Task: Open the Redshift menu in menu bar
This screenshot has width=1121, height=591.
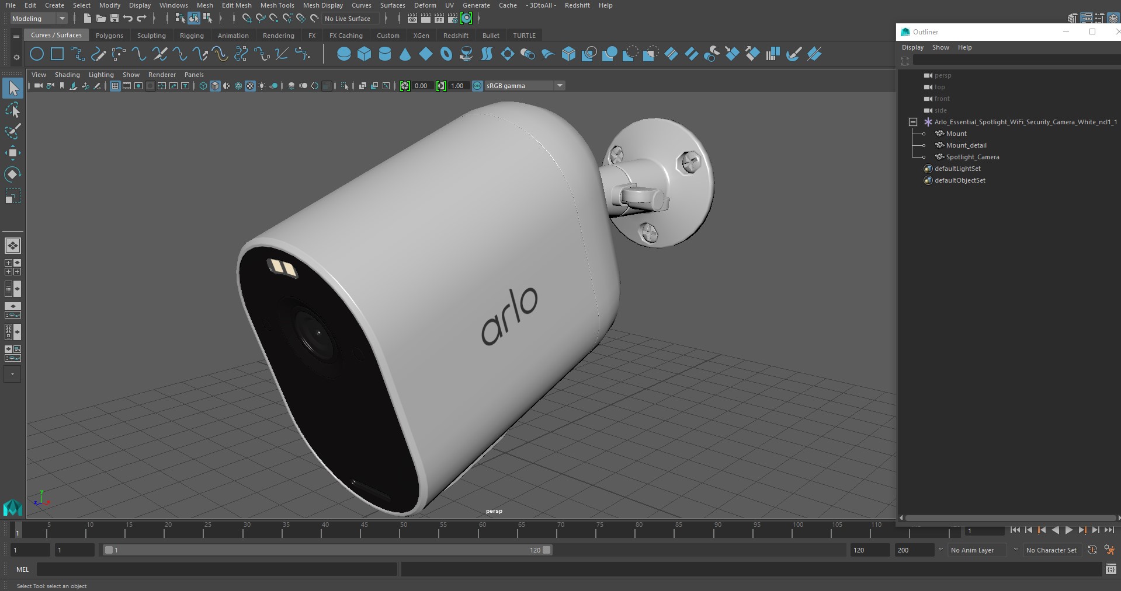Action: 577,5
